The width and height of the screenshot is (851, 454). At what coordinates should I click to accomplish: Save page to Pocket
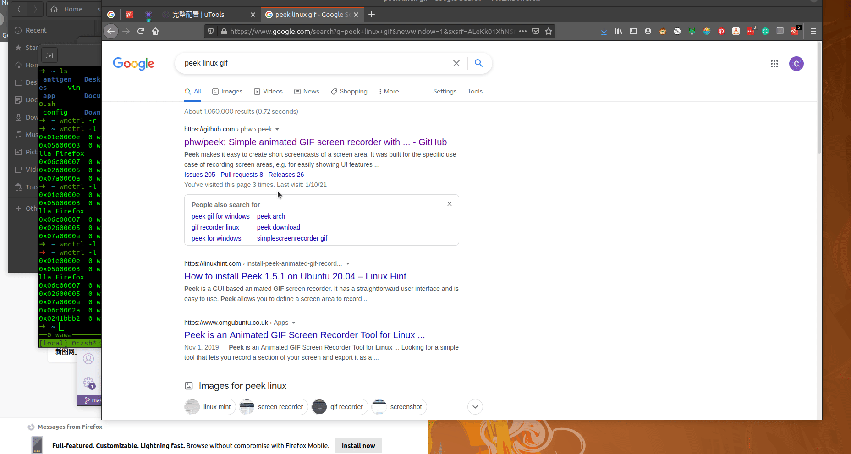536,31
